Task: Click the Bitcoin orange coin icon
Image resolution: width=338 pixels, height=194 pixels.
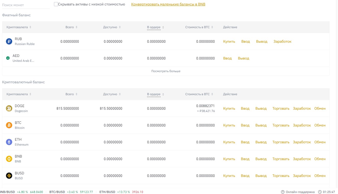Action: 9,125
